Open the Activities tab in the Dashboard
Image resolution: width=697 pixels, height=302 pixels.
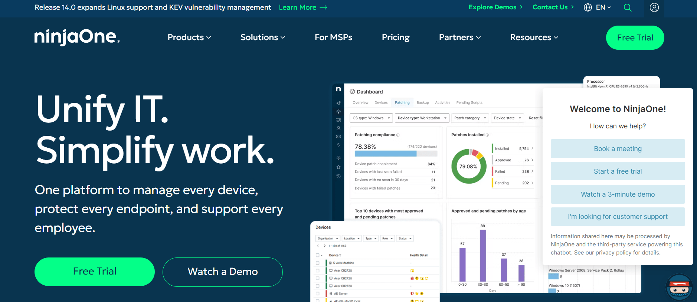442,103
